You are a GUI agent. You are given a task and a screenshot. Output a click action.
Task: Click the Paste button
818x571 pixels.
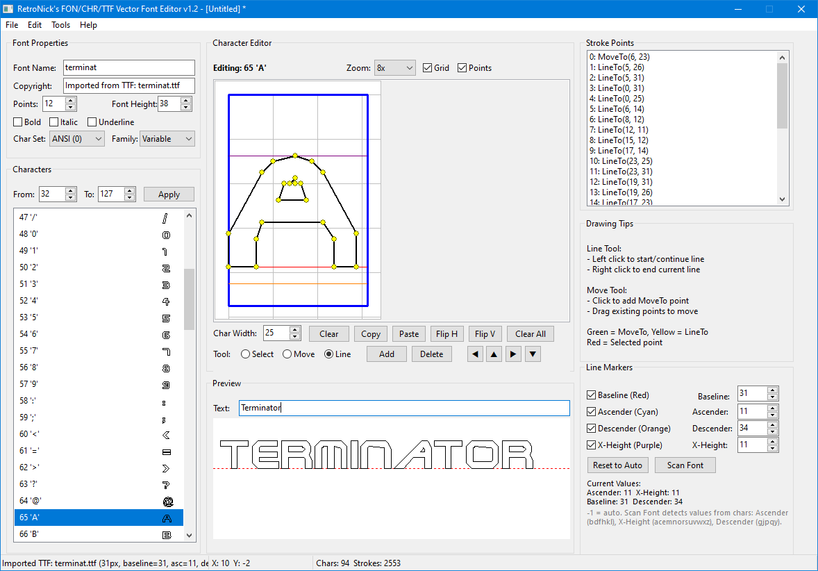pyautogui.click(x=409, y=334)
